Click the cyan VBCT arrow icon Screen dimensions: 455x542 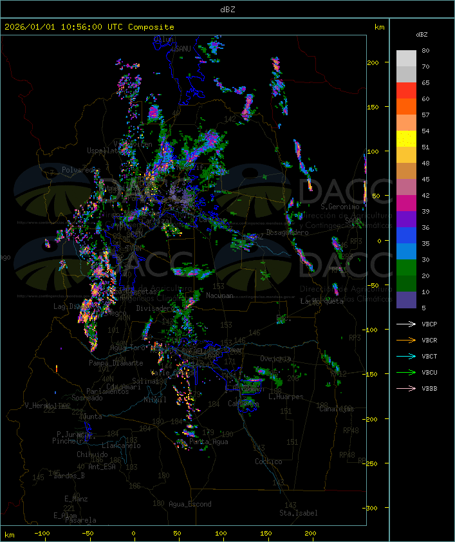click(x=406, y=356)
